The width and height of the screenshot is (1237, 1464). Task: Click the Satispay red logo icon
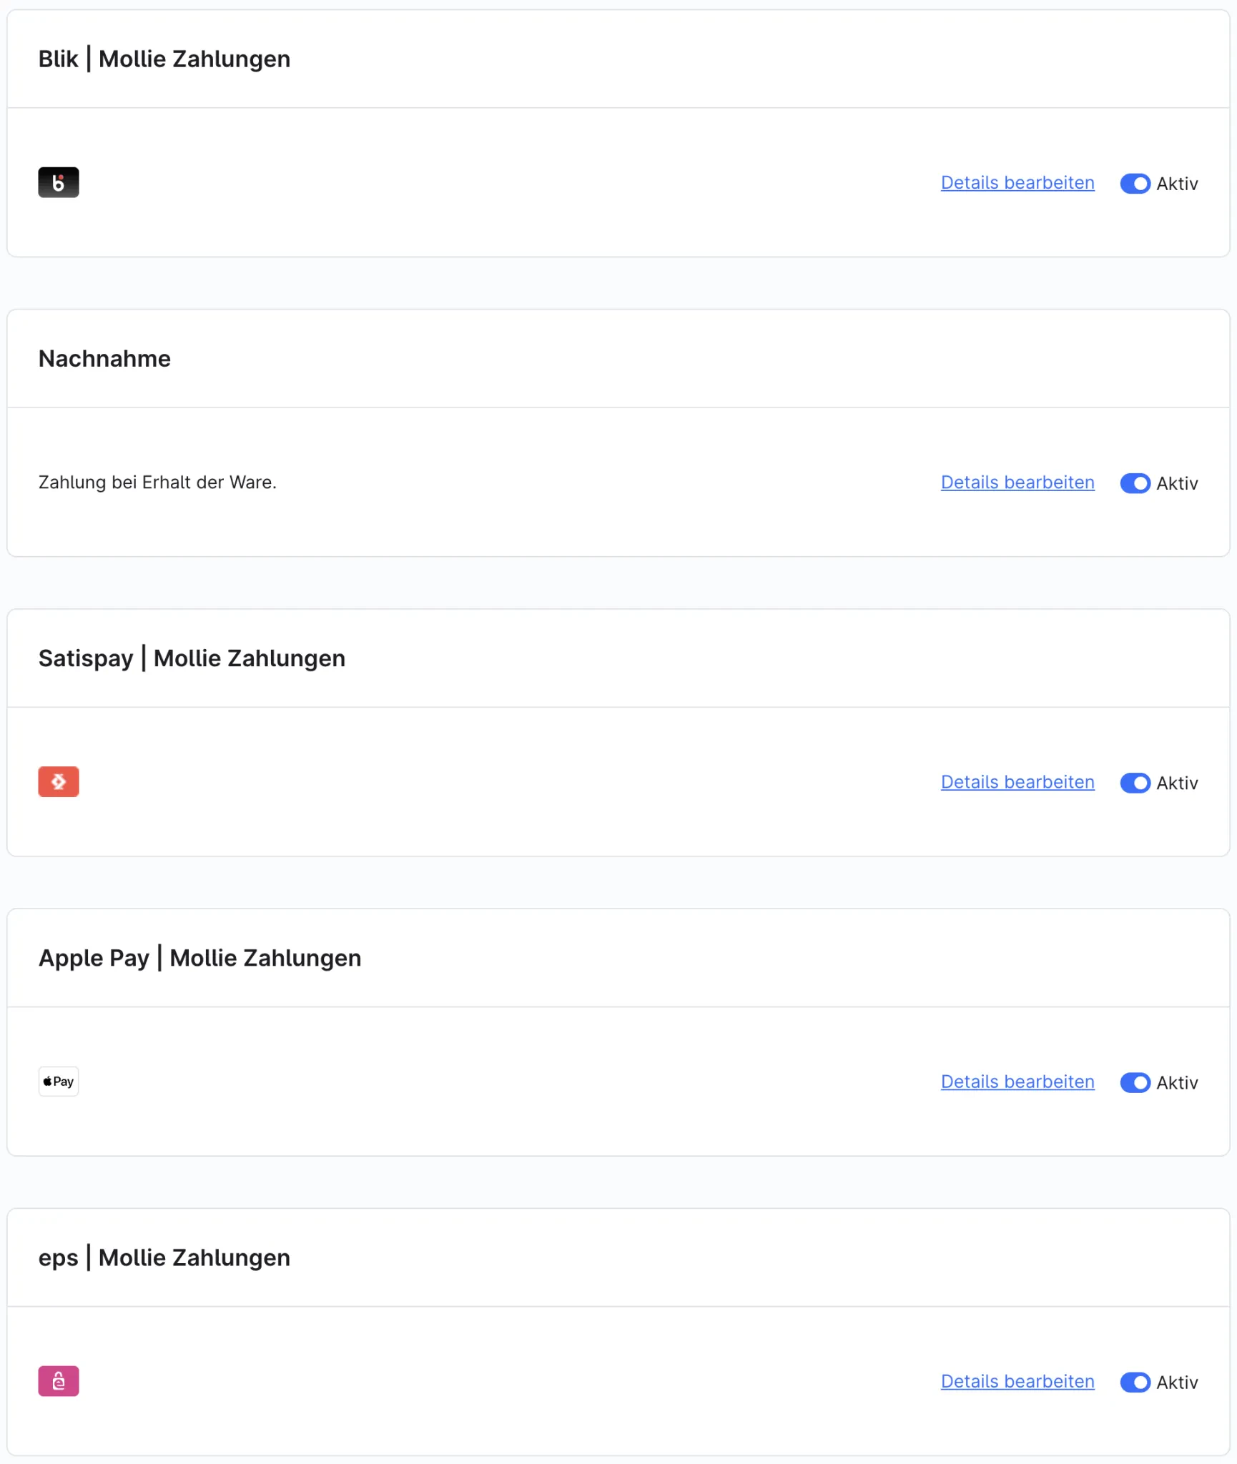(x=59, y=781)
